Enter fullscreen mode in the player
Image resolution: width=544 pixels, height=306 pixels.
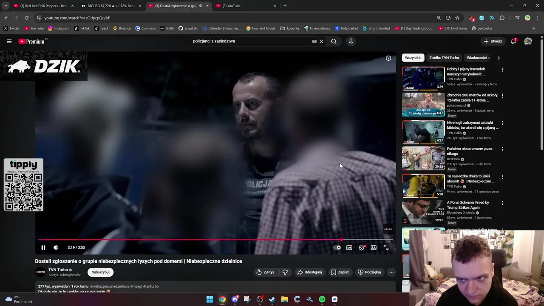pyautogui.click(x=386, y=247)
